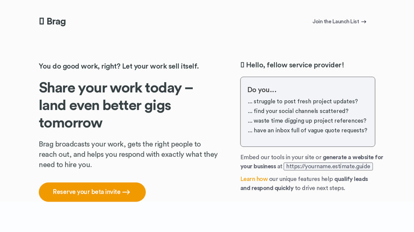Select the 'find your social channels scattered' line
The height and width of the screenshot is (232, 414).
click(x=298, y=111)
